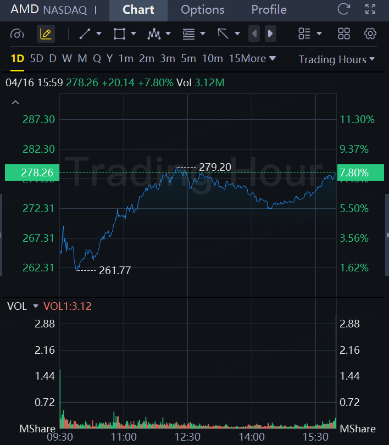Open the More intervals dropdown
The height and width of the screenshot is (445, 389).
(x=258, y=59)
